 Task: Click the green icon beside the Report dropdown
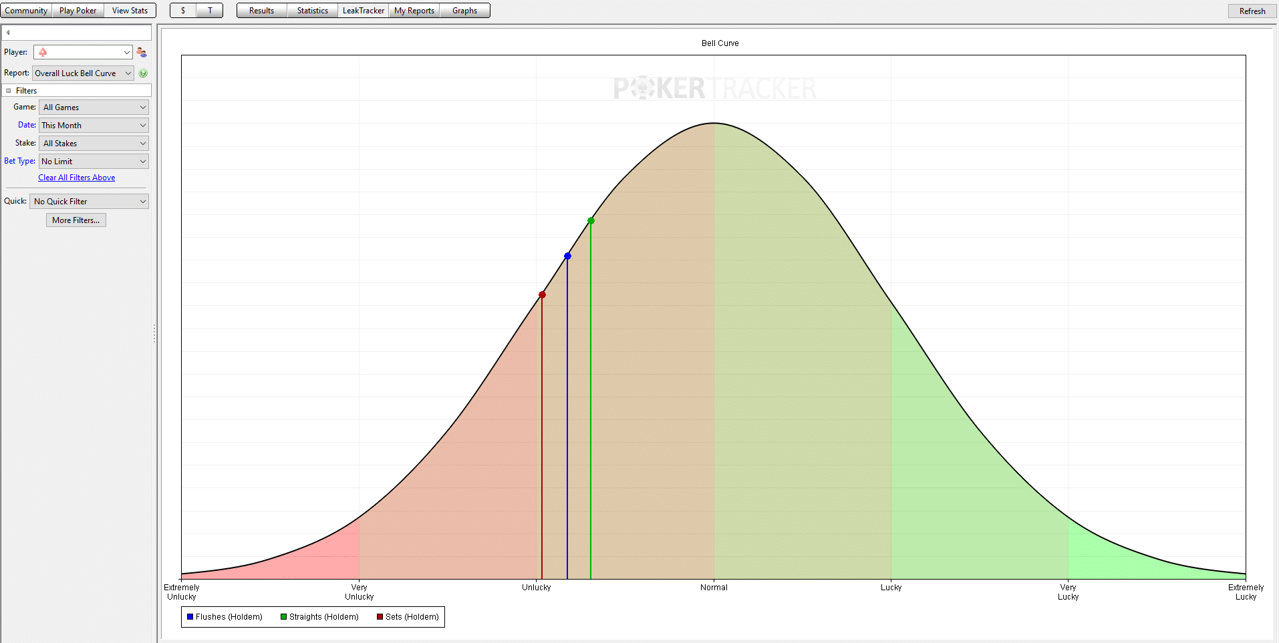143,73
